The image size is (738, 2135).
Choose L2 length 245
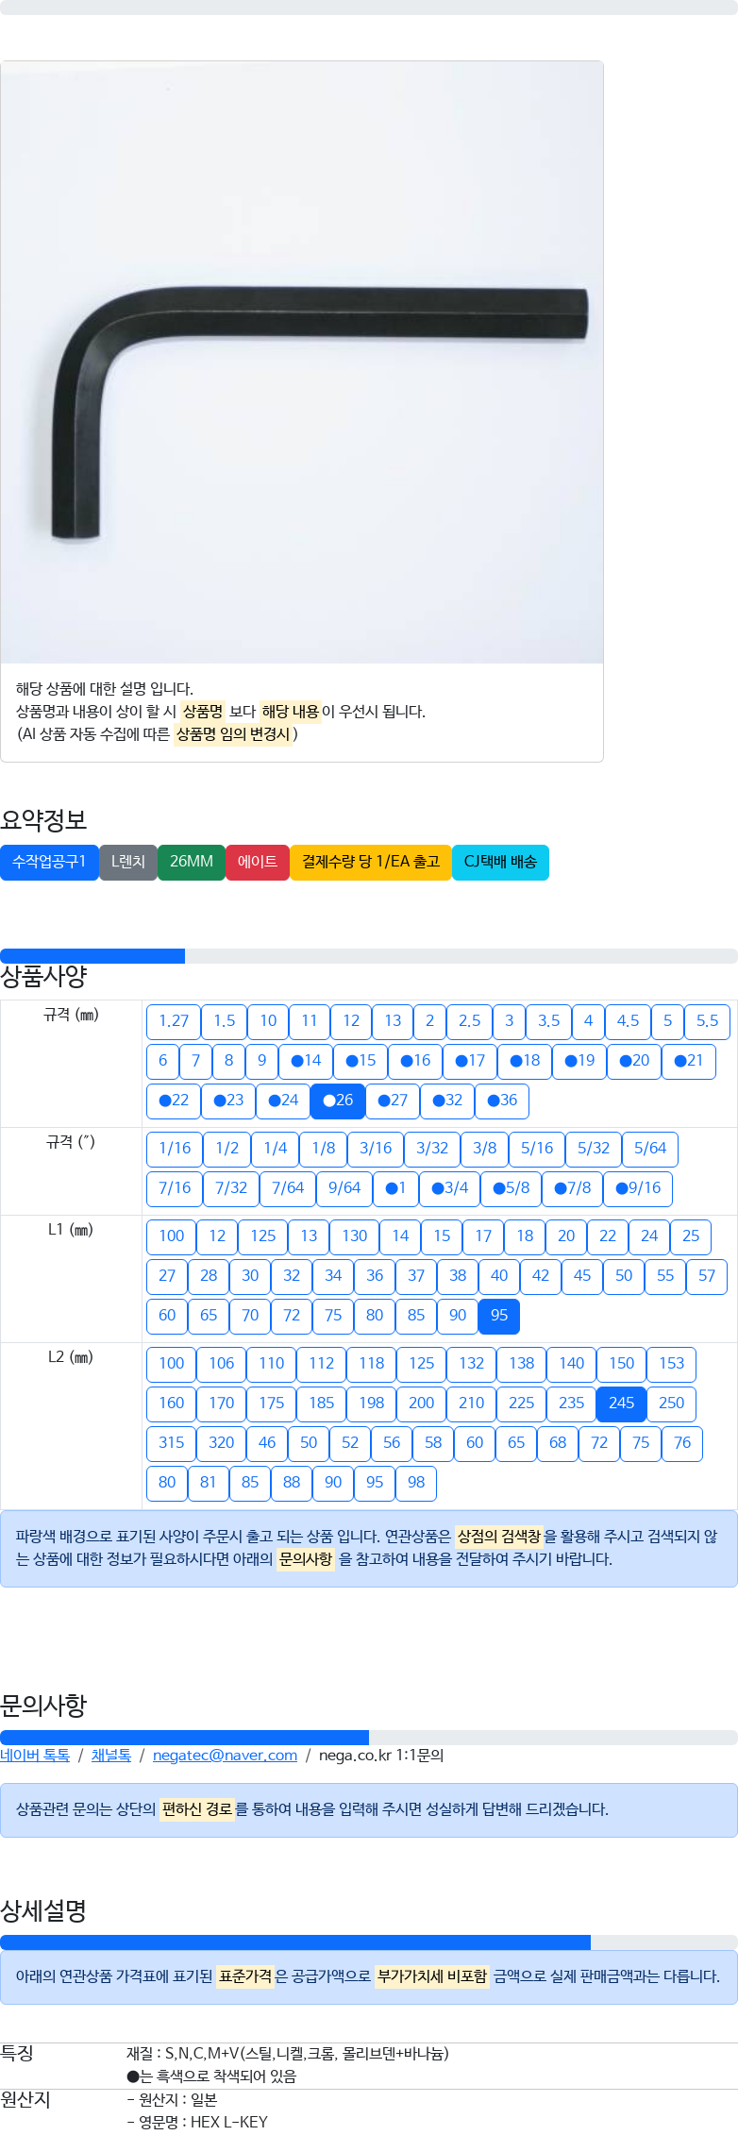tap(621, 1404)
